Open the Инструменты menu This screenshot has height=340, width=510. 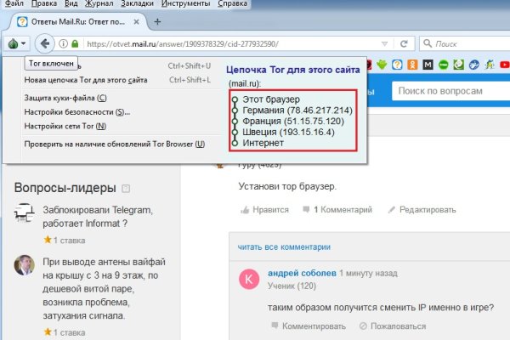point(186,4)
